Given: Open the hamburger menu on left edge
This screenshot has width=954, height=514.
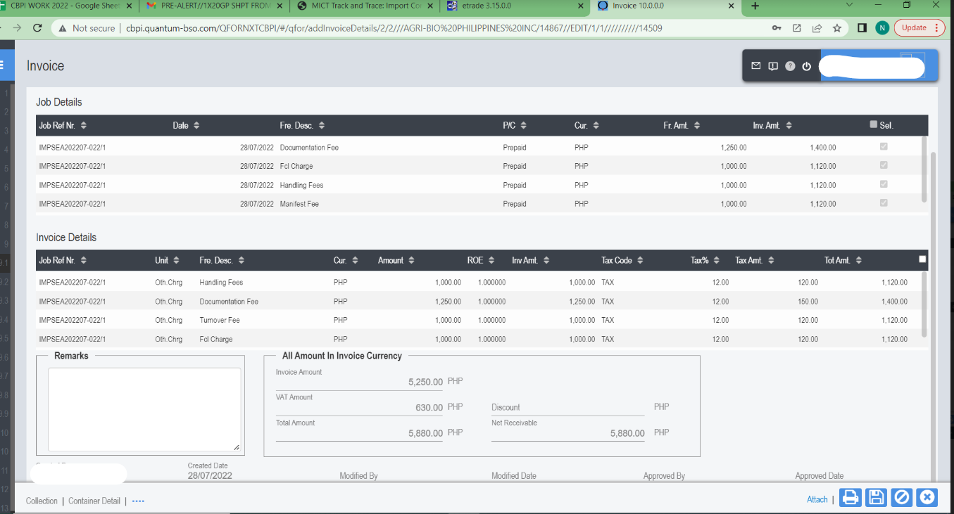Looking at the screenshot, I should tap(2, 65).
